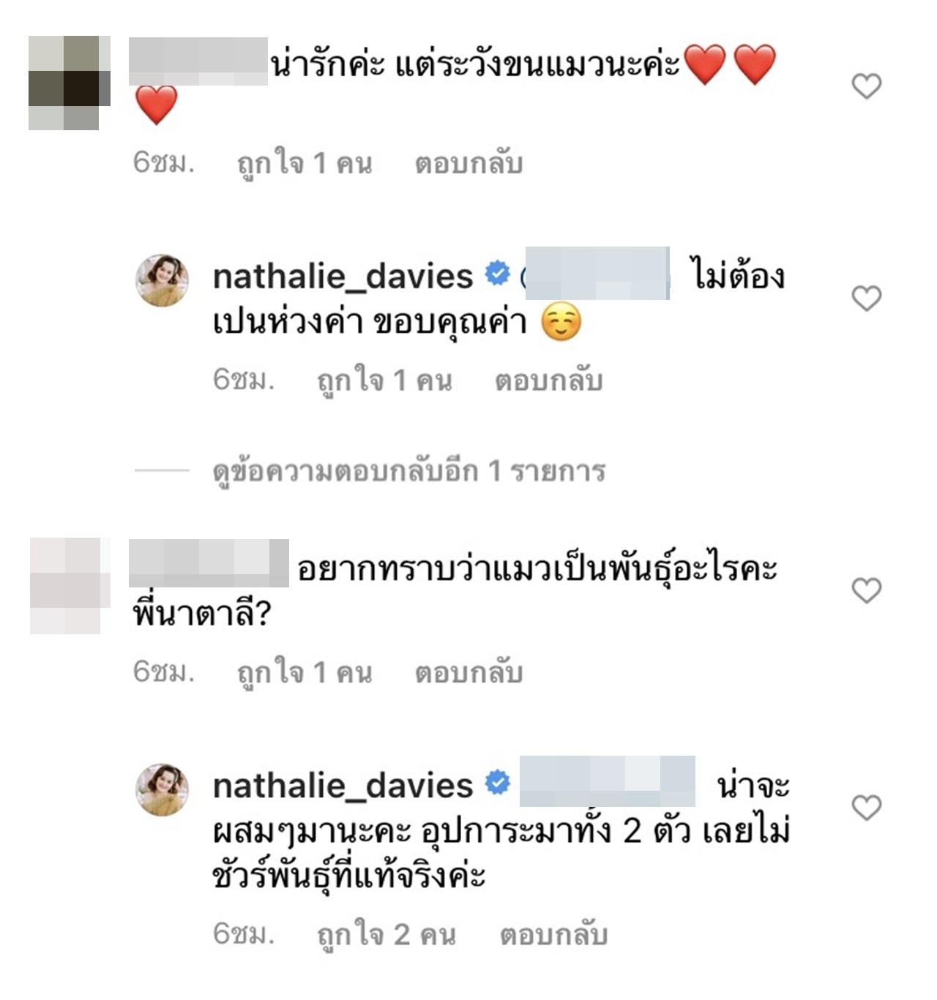
Task: Like nathalie_davies' reply about mixed breed cats
Action: [x=867, y=808]
